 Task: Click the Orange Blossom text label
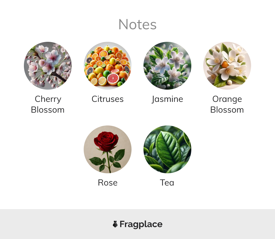(227, 105)
